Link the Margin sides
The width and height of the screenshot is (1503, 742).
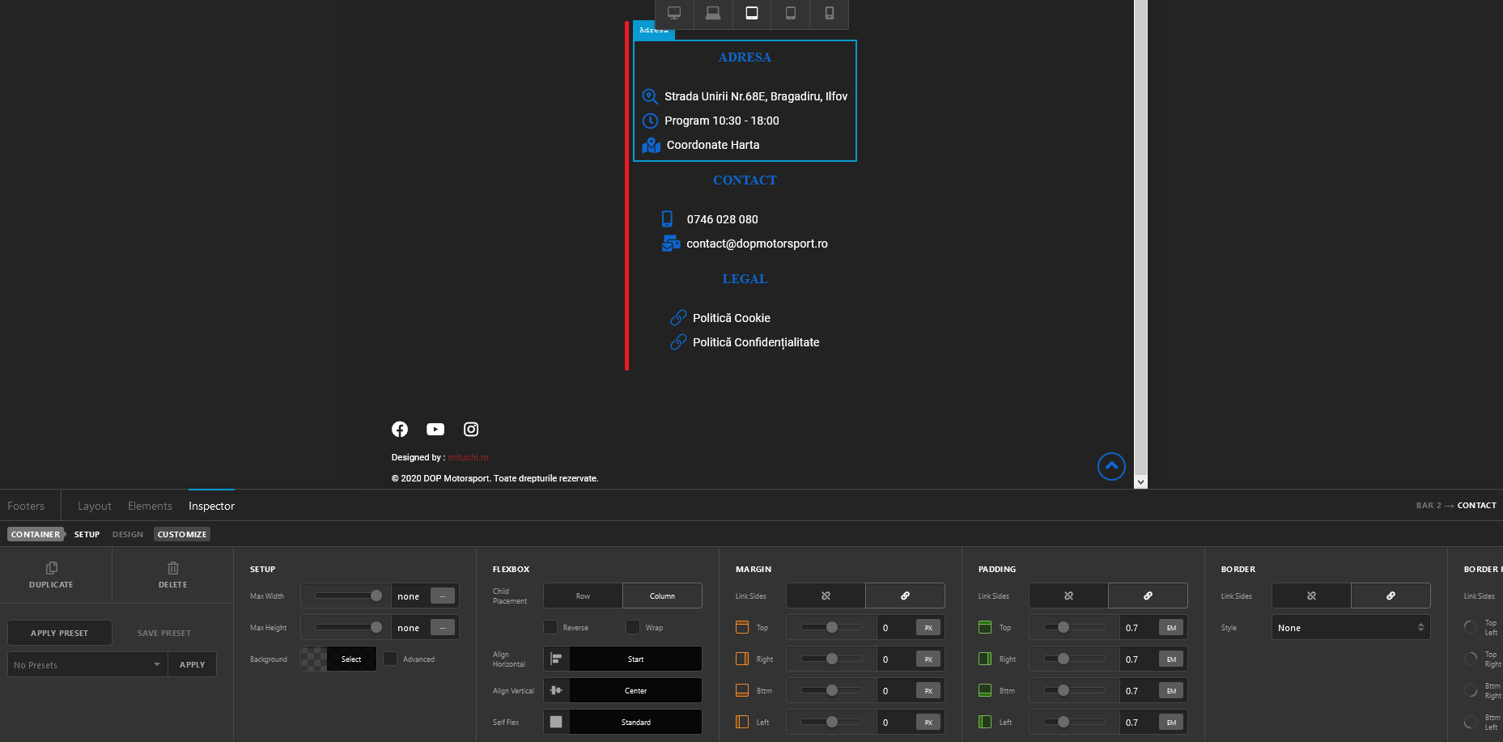coord(905,596)
